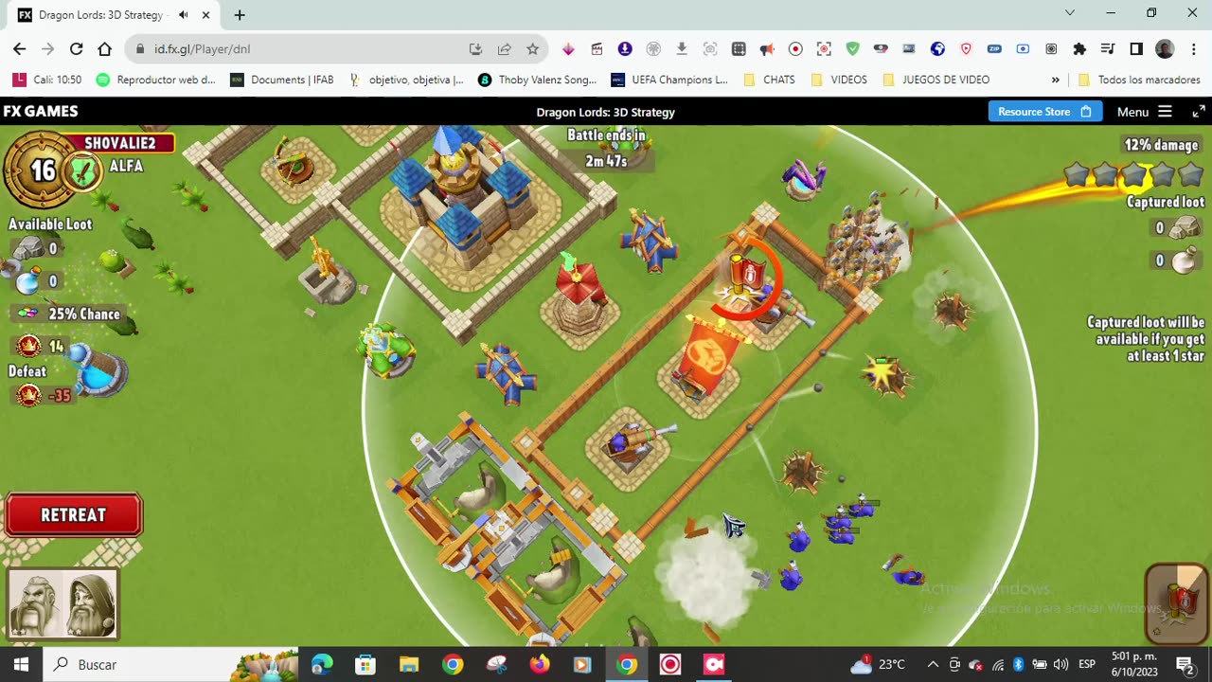Viewport: 1212px width, 682px height.
Task: Click the star rating progress bar
Action: point(1133,175)
